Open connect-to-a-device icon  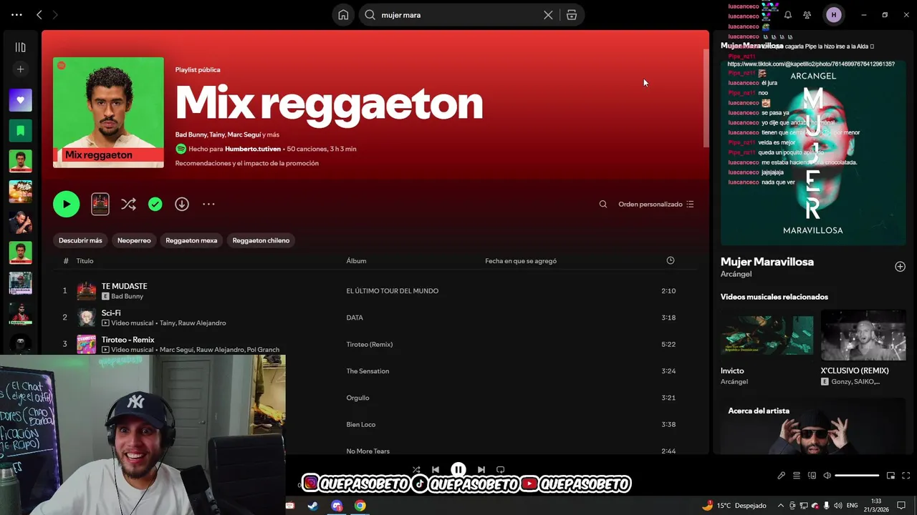pyautogui.click(x=812, y=476)
